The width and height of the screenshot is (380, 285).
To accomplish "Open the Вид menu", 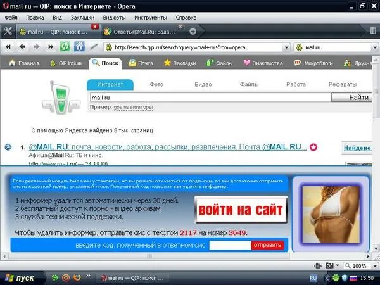I will [x=57, y=18].
